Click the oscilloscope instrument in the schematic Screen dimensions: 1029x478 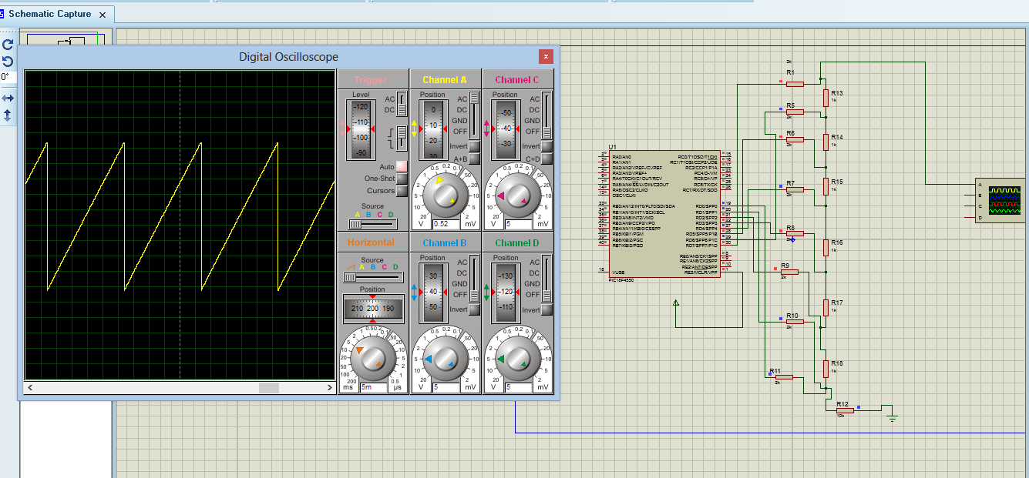pyautogui.click(x=1003, y=202)
